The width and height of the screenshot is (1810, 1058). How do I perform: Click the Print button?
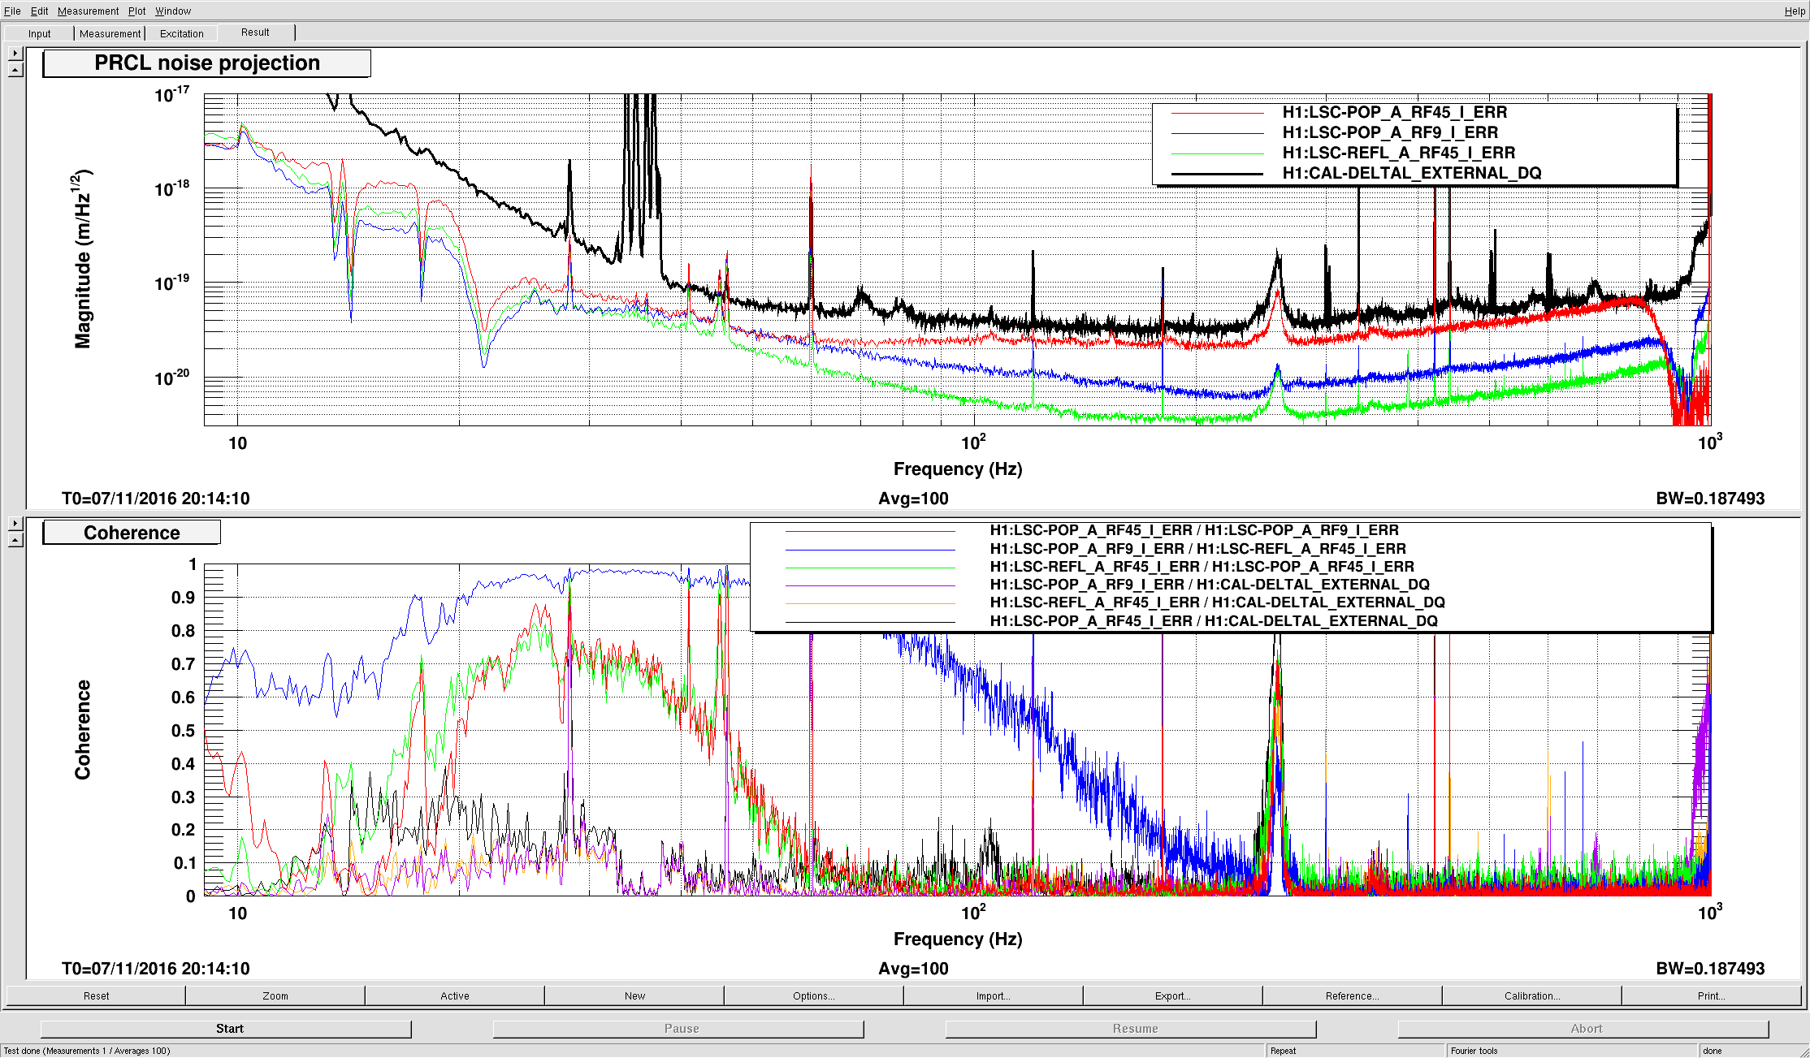[1712, 995]
